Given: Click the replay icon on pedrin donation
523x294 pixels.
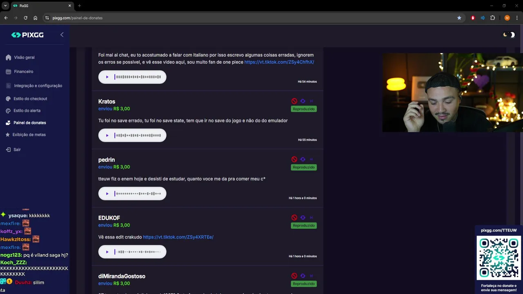Looking at the screenshot, I should click(x=303, y=159).
